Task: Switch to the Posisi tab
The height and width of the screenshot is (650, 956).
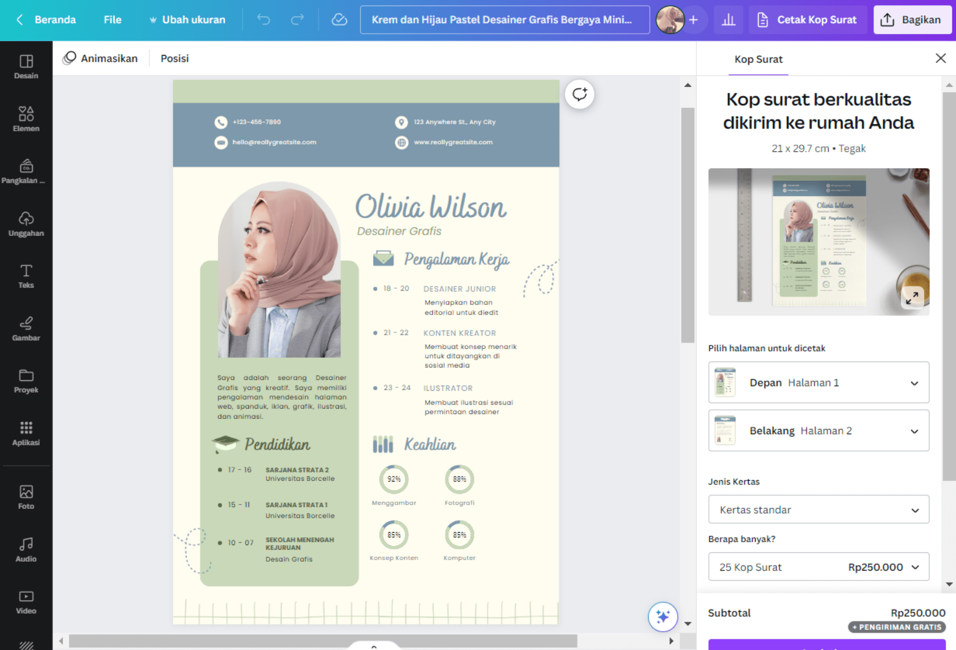Action: tap(174, 58)
